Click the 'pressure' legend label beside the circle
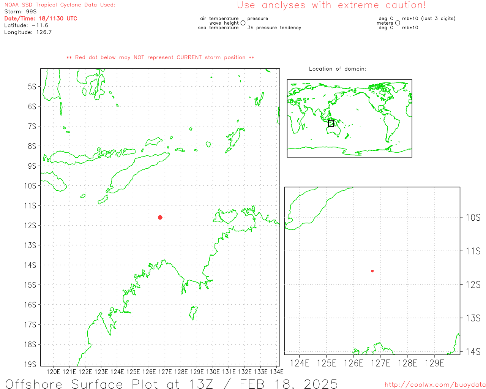 click(x=258, y=19)
